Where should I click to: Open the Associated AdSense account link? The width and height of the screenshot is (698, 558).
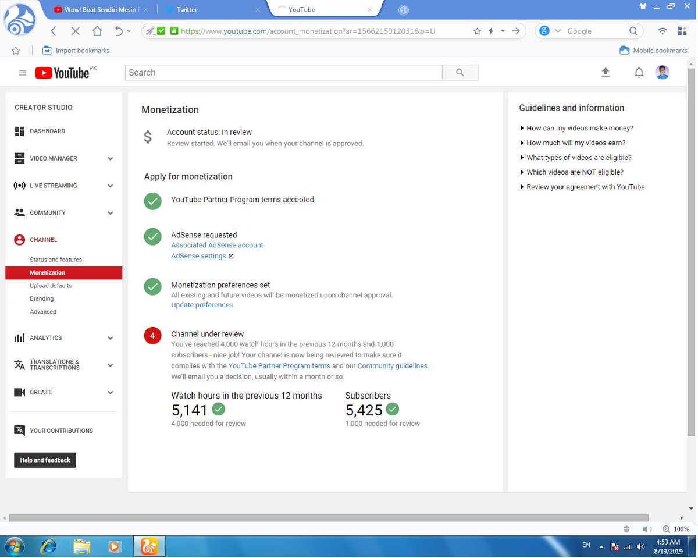[x=217, y=245]
